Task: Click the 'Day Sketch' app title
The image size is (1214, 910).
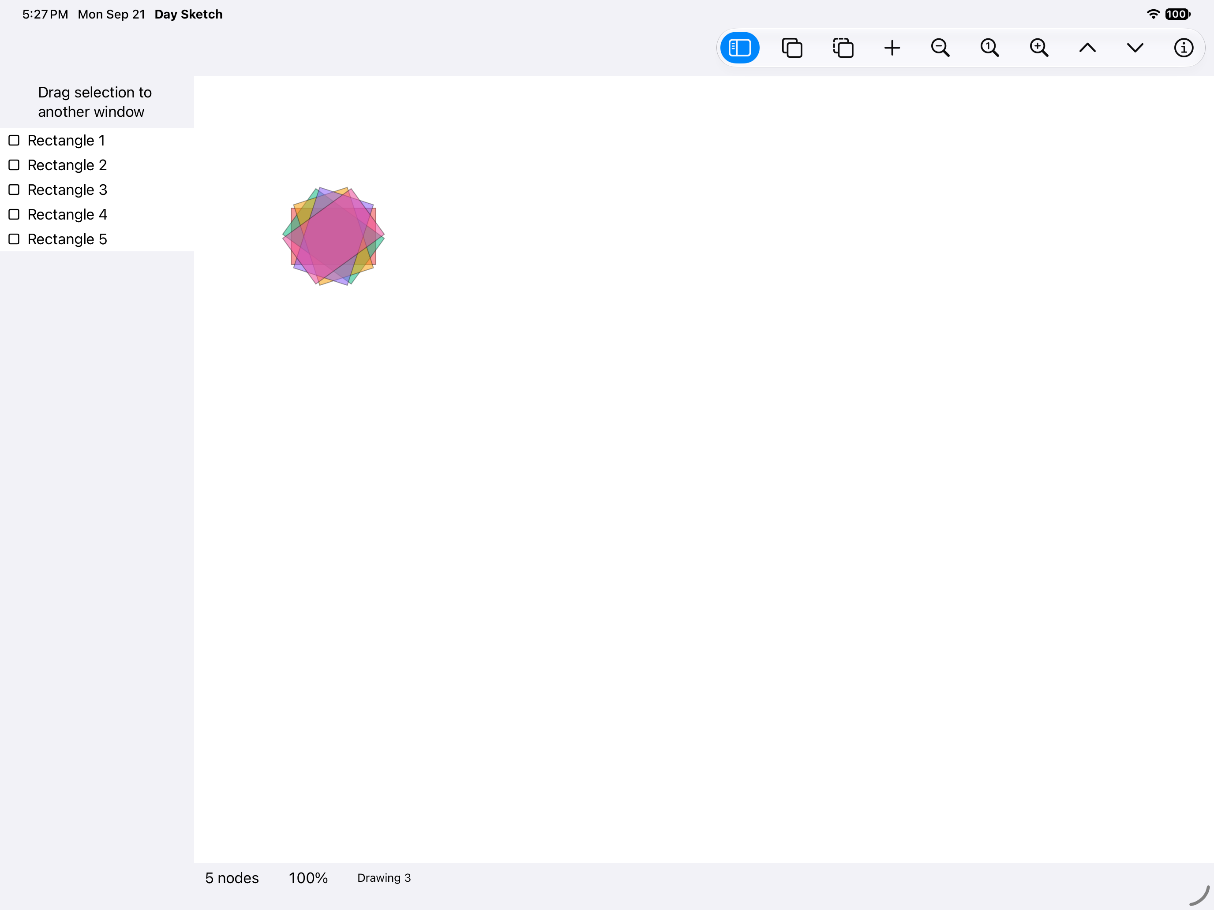Action: (188, 14)
